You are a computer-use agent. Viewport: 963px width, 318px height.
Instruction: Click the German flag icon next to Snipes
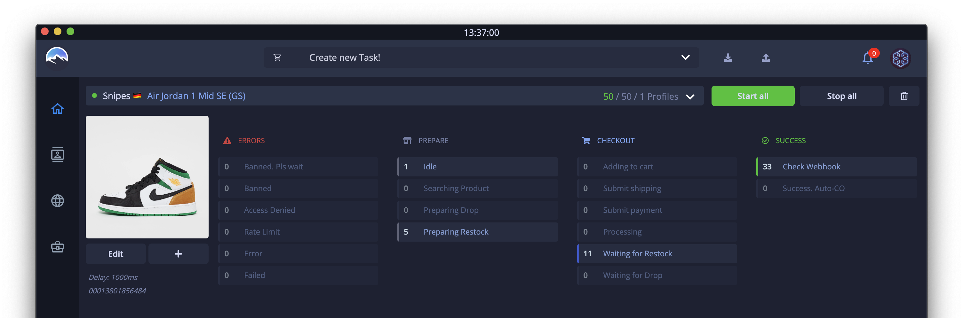pos(138,96)
